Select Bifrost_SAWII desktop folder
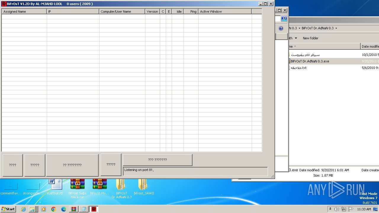The width and height of the screenshot is (379, 213). coord(144,187)
